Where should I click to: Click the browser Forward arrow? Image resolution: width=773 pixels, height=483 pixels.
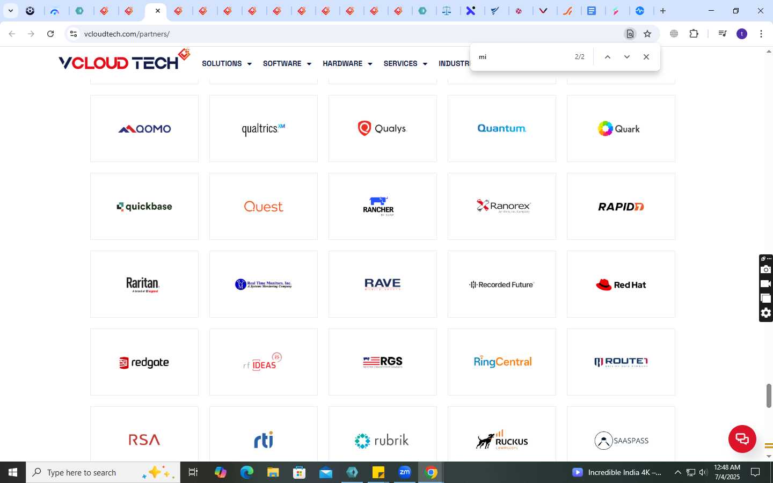point(31,34)
